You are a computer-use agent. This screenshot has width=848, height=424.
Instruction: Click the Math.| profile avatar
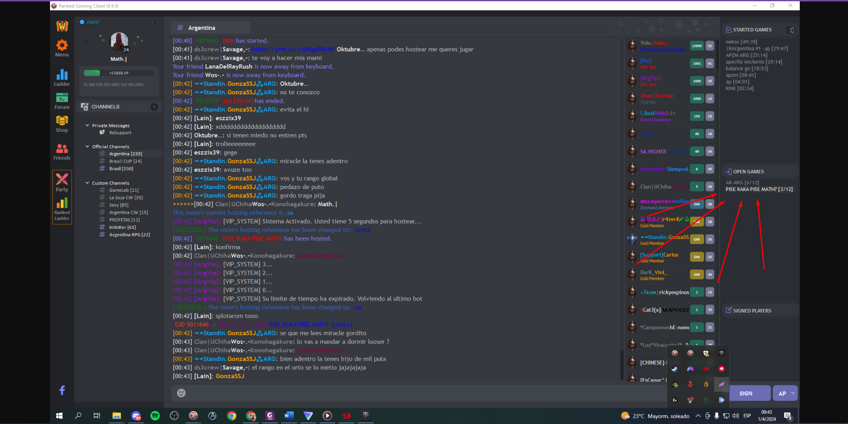tap(119, 42)
